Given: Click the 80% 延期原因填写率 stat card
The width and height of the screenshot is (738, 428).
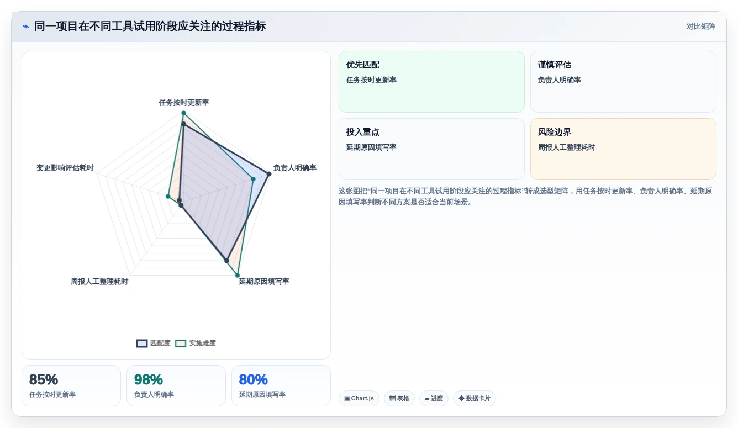Looking at the screenshot, I should pos(281,385).
